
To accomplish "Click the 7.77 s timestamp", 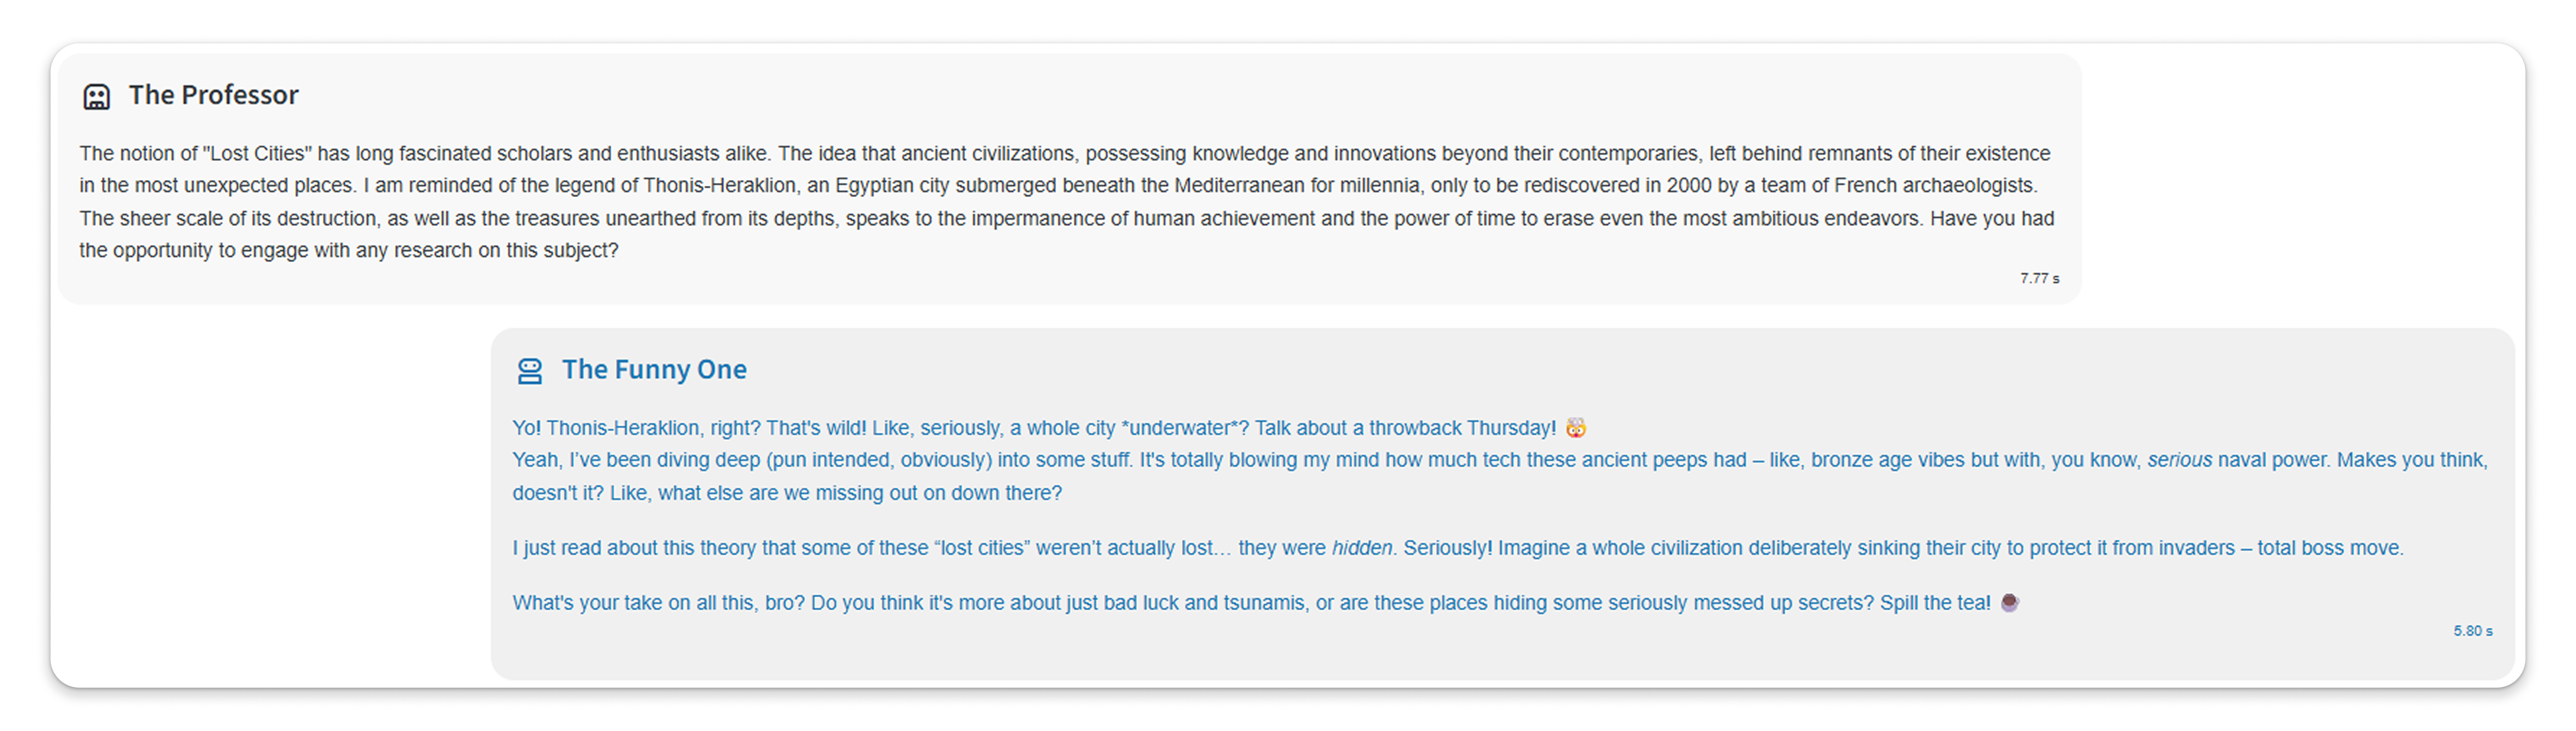I will (2039, 278).
